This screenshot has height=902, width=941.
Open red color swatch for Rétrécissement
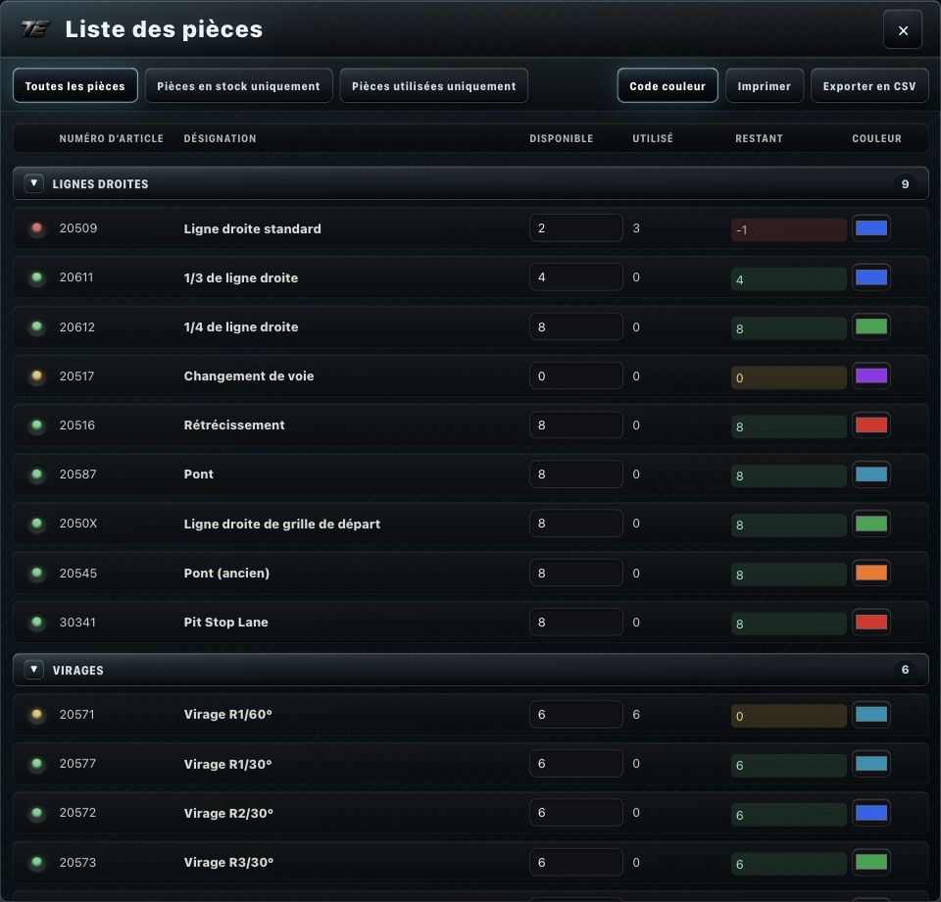click(871, 425)
